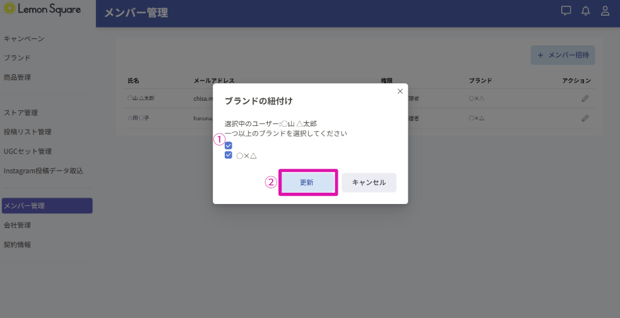Go to キャンペーン in the sidebar
620x318 pixels.
tap(24, 39)
